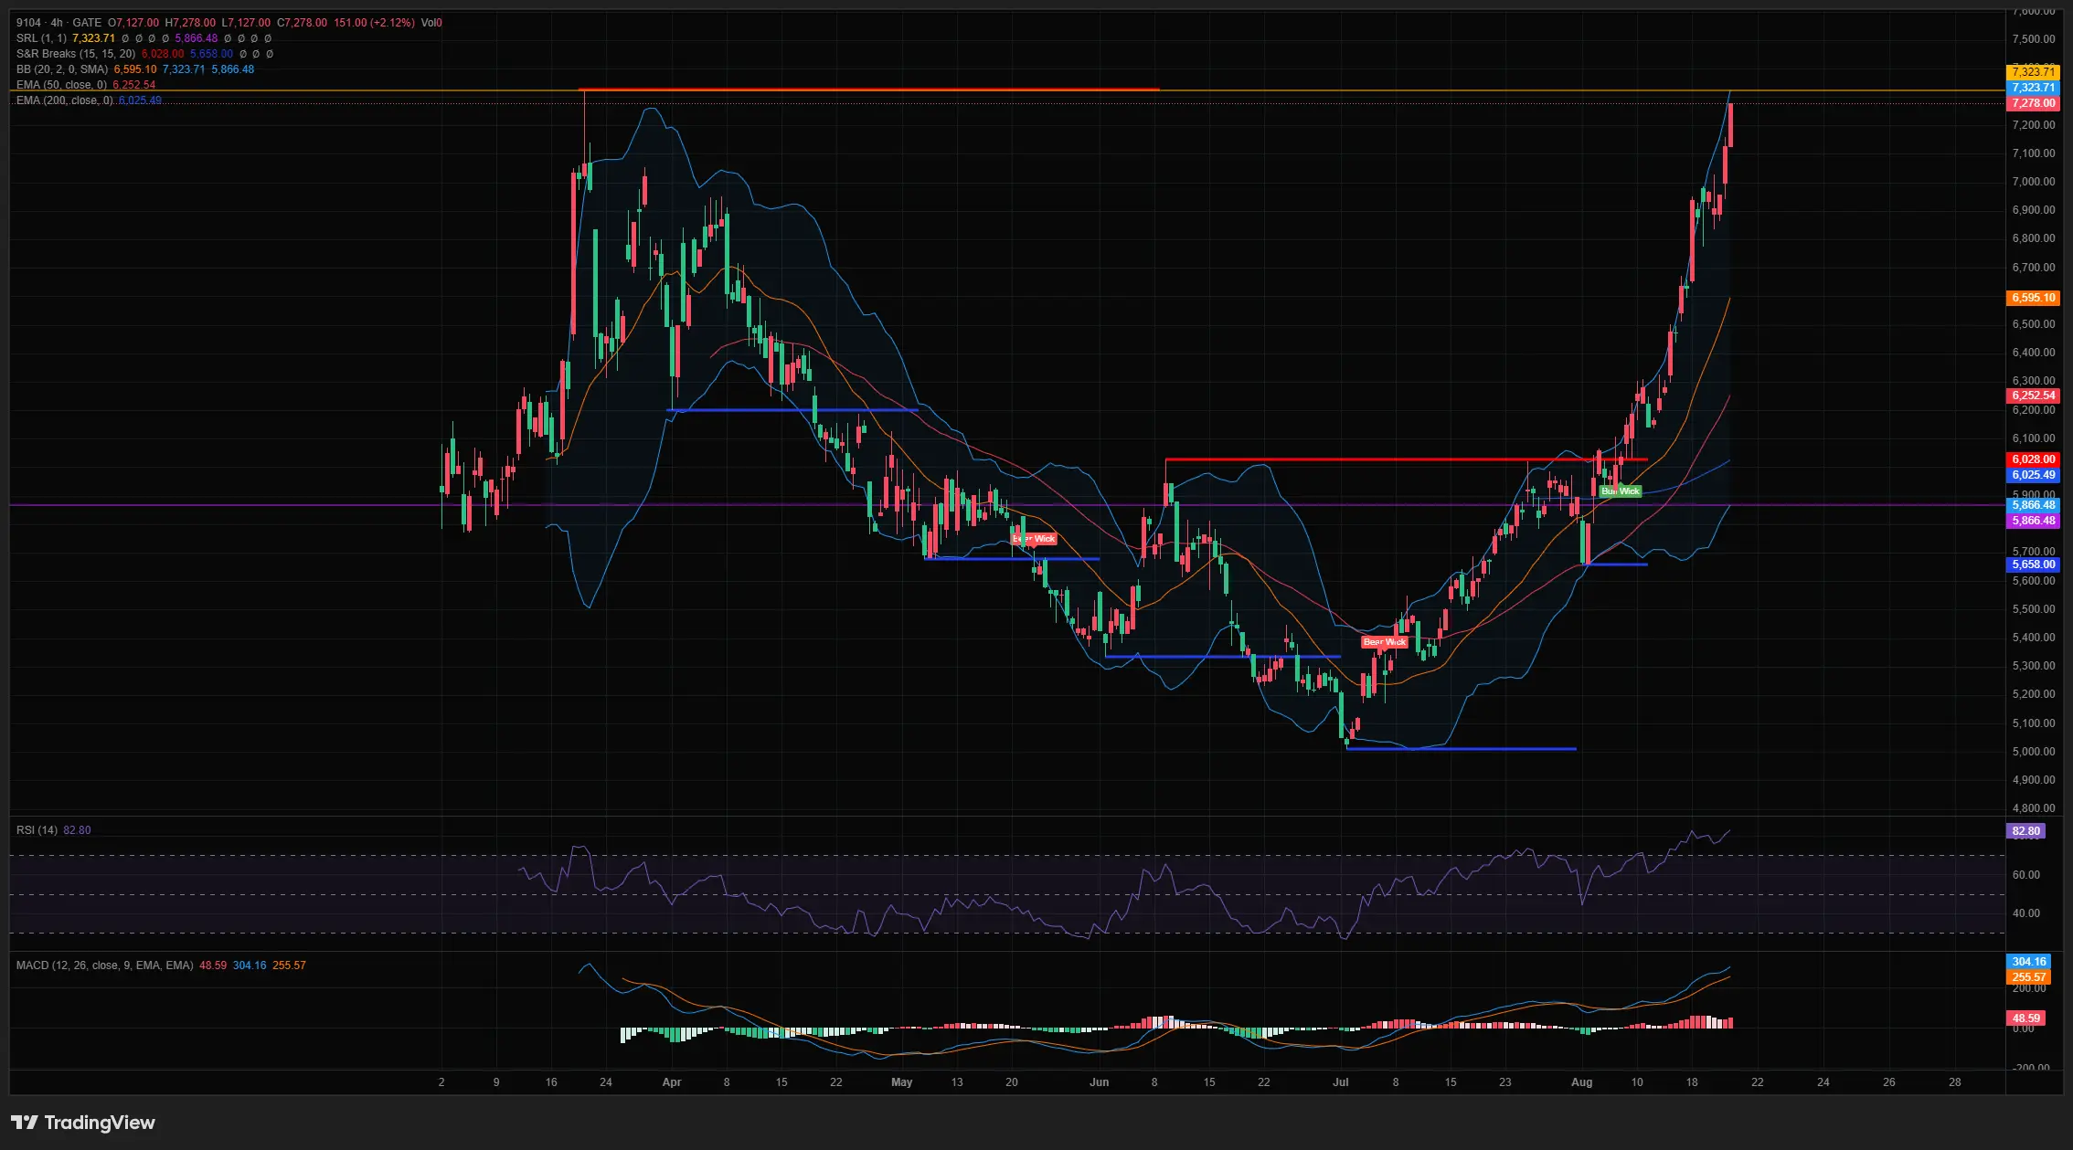Click the purple 82.80 RSI axis label
The height and width of the screenshot is (1150, 2073).
point(2025,831)
